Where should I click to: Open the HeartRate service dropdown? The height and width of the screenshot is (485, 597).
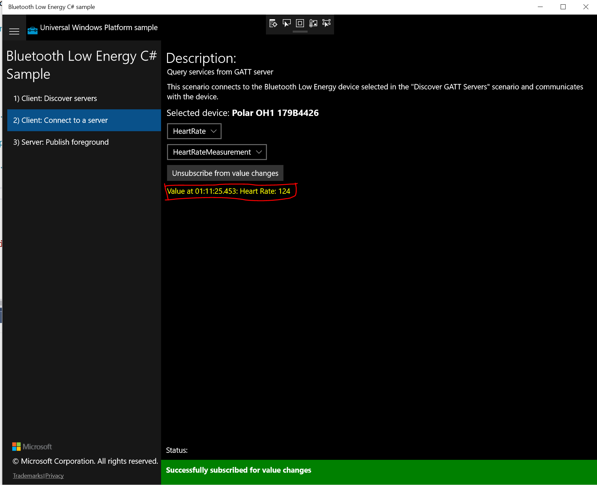[x=194, y=131]
